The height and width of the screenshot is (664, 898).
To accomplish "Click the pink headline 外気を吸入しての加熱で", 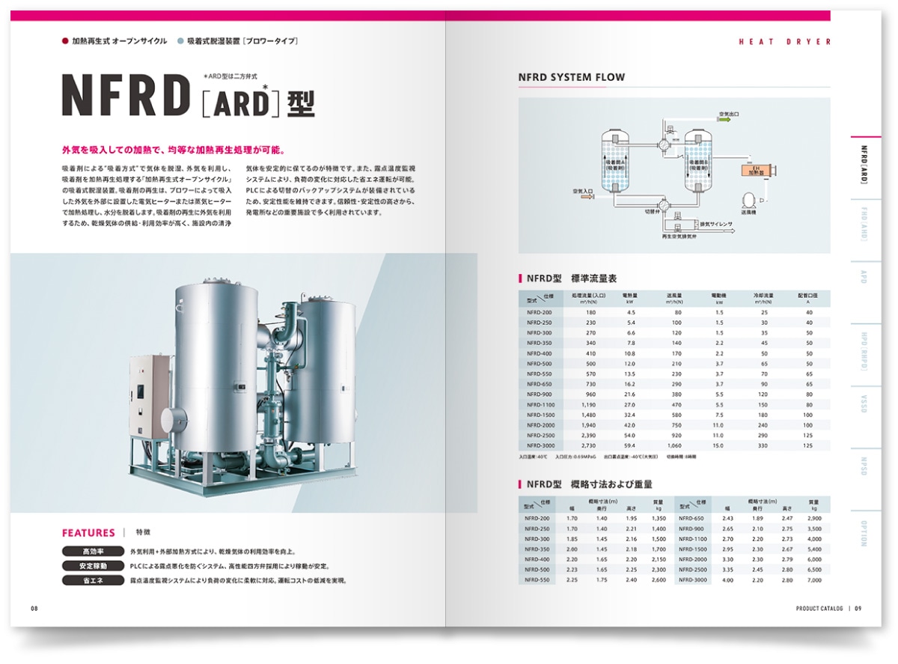I will click(174, 149).
